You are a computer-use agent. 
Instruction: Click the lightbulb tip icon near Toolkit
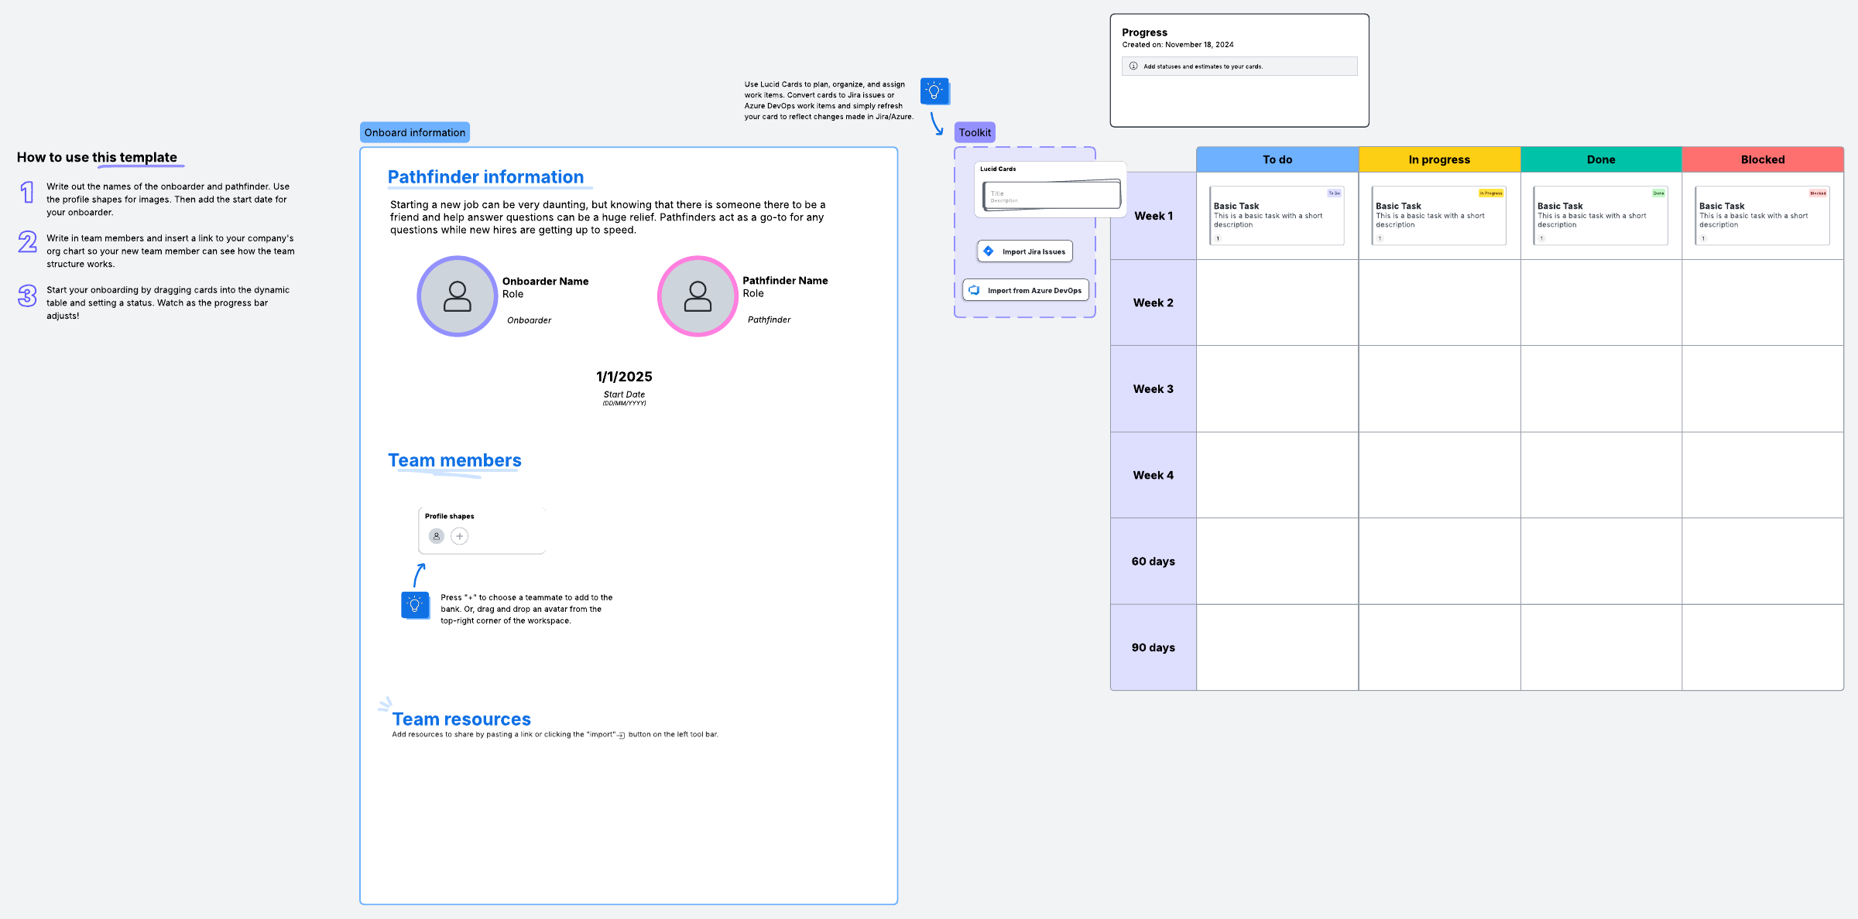click(934, 91)
